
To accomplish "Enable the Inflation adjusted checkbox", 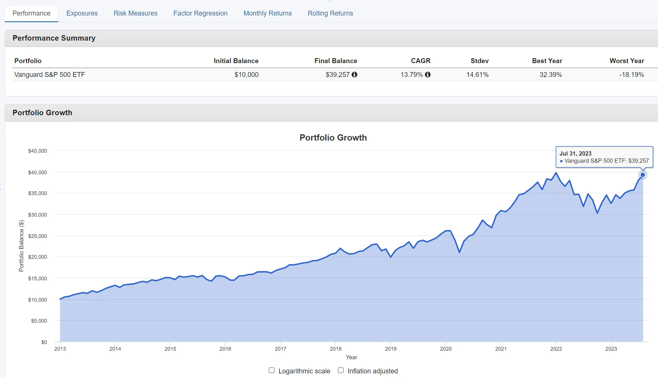I will [x=341, y=370].
